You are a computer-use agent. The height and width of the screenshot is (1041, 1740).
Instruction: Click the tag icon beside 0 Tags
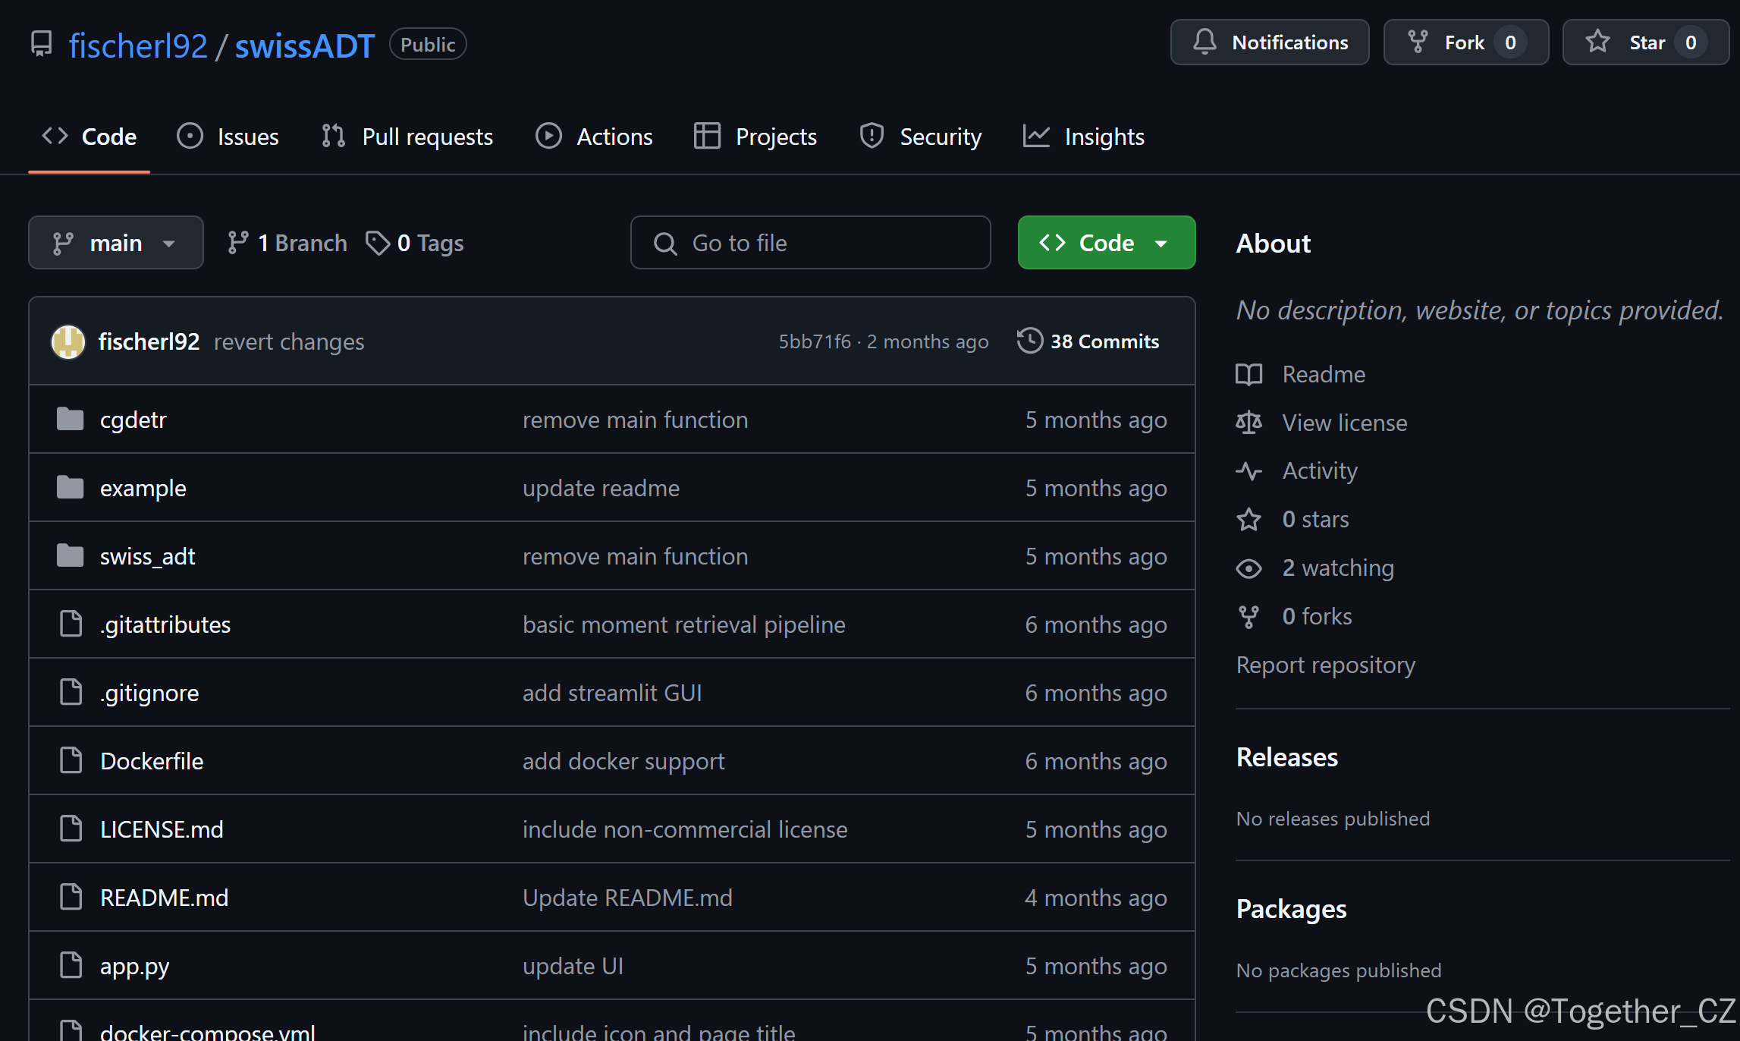coord(377,243)
